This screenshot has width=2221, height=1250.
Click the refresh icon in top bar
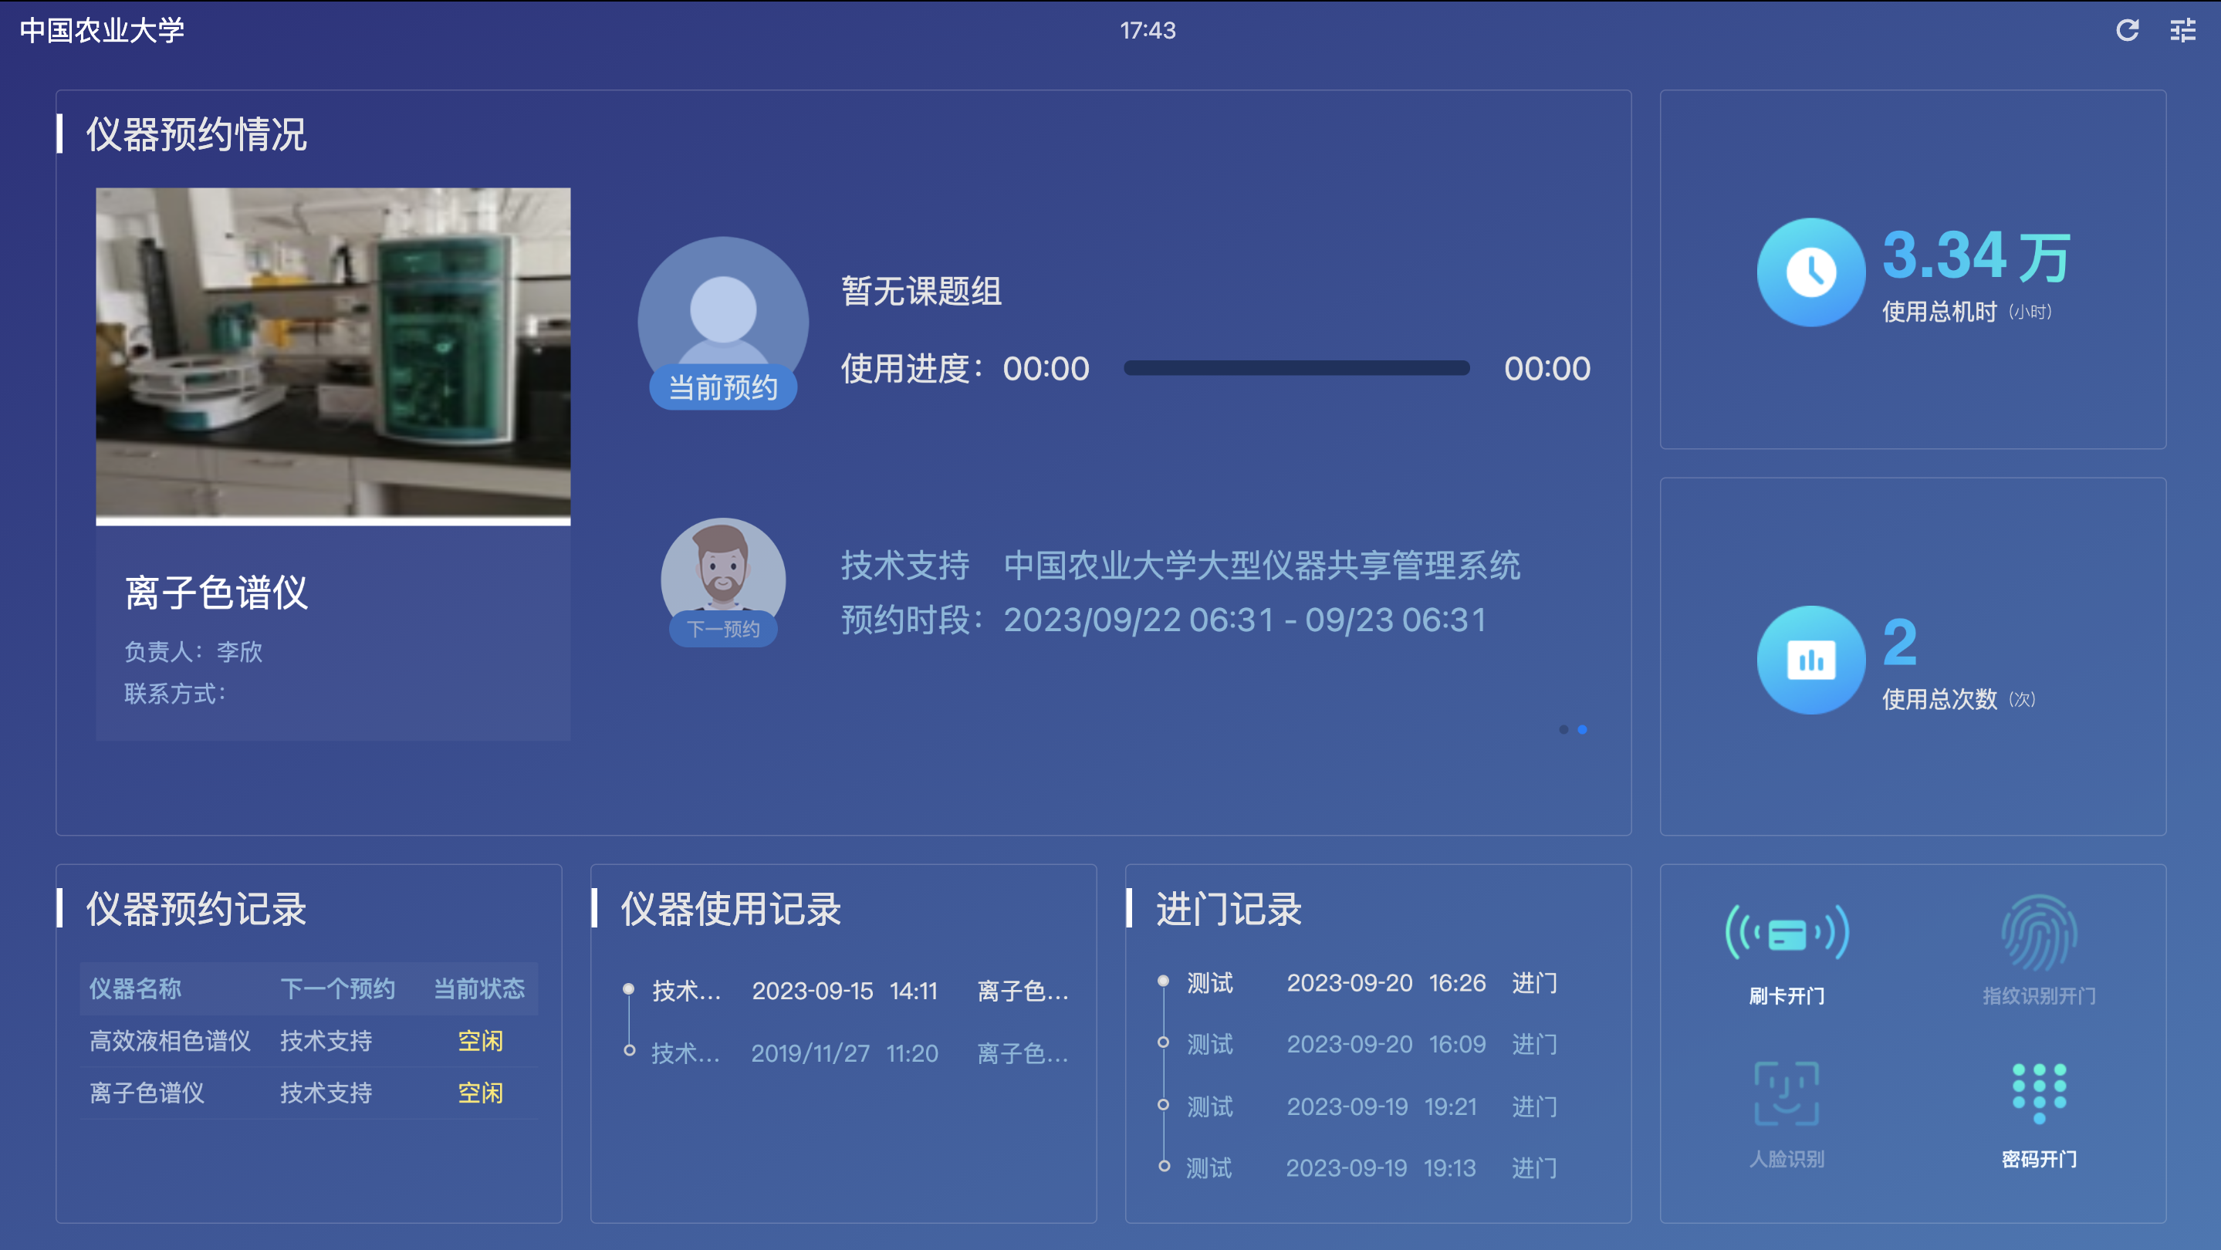pos(2127,31)
